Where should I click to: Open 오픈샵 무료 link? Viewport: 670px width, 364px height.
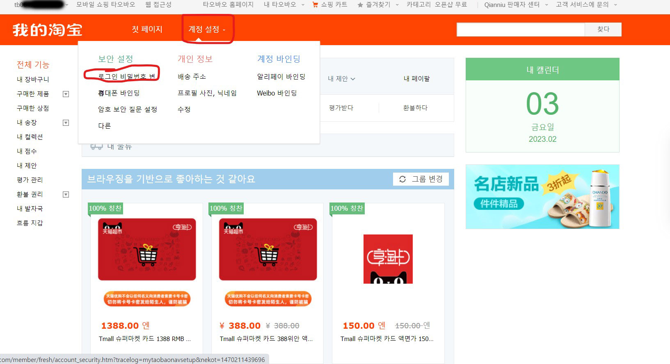450,5
